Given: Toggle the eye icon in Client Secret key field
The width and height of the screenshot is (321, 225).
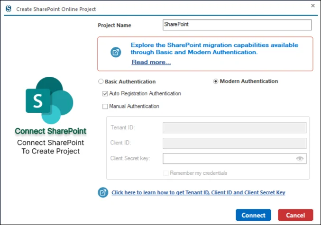Looking at the screenshot, I should 300,159.
